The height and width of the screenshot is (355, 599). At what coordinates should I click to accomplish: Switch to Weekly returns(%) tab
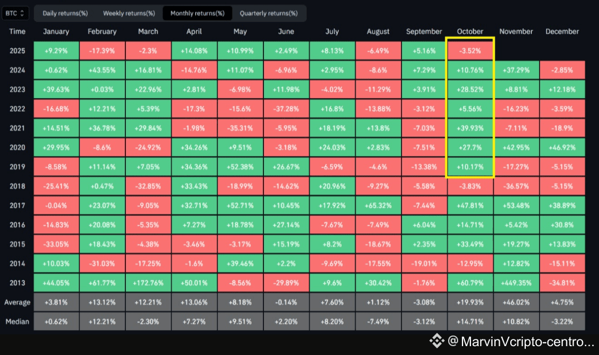pyautogui.click(x=129, y=13)
